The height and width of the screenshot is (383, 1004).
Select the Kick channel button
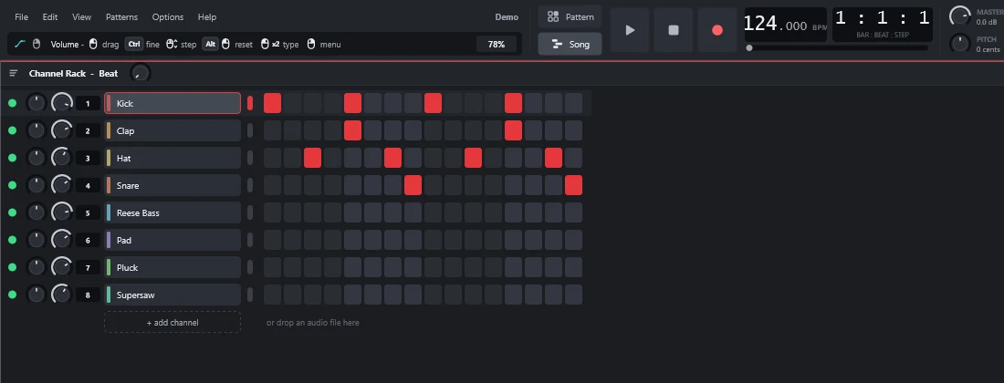pyautogui.click(x=173, y=103)
